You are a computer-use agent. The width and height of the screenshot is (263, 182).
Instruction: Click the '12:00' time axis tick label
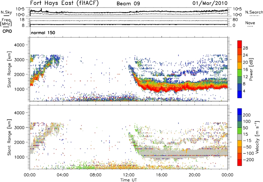coord(129,175)
